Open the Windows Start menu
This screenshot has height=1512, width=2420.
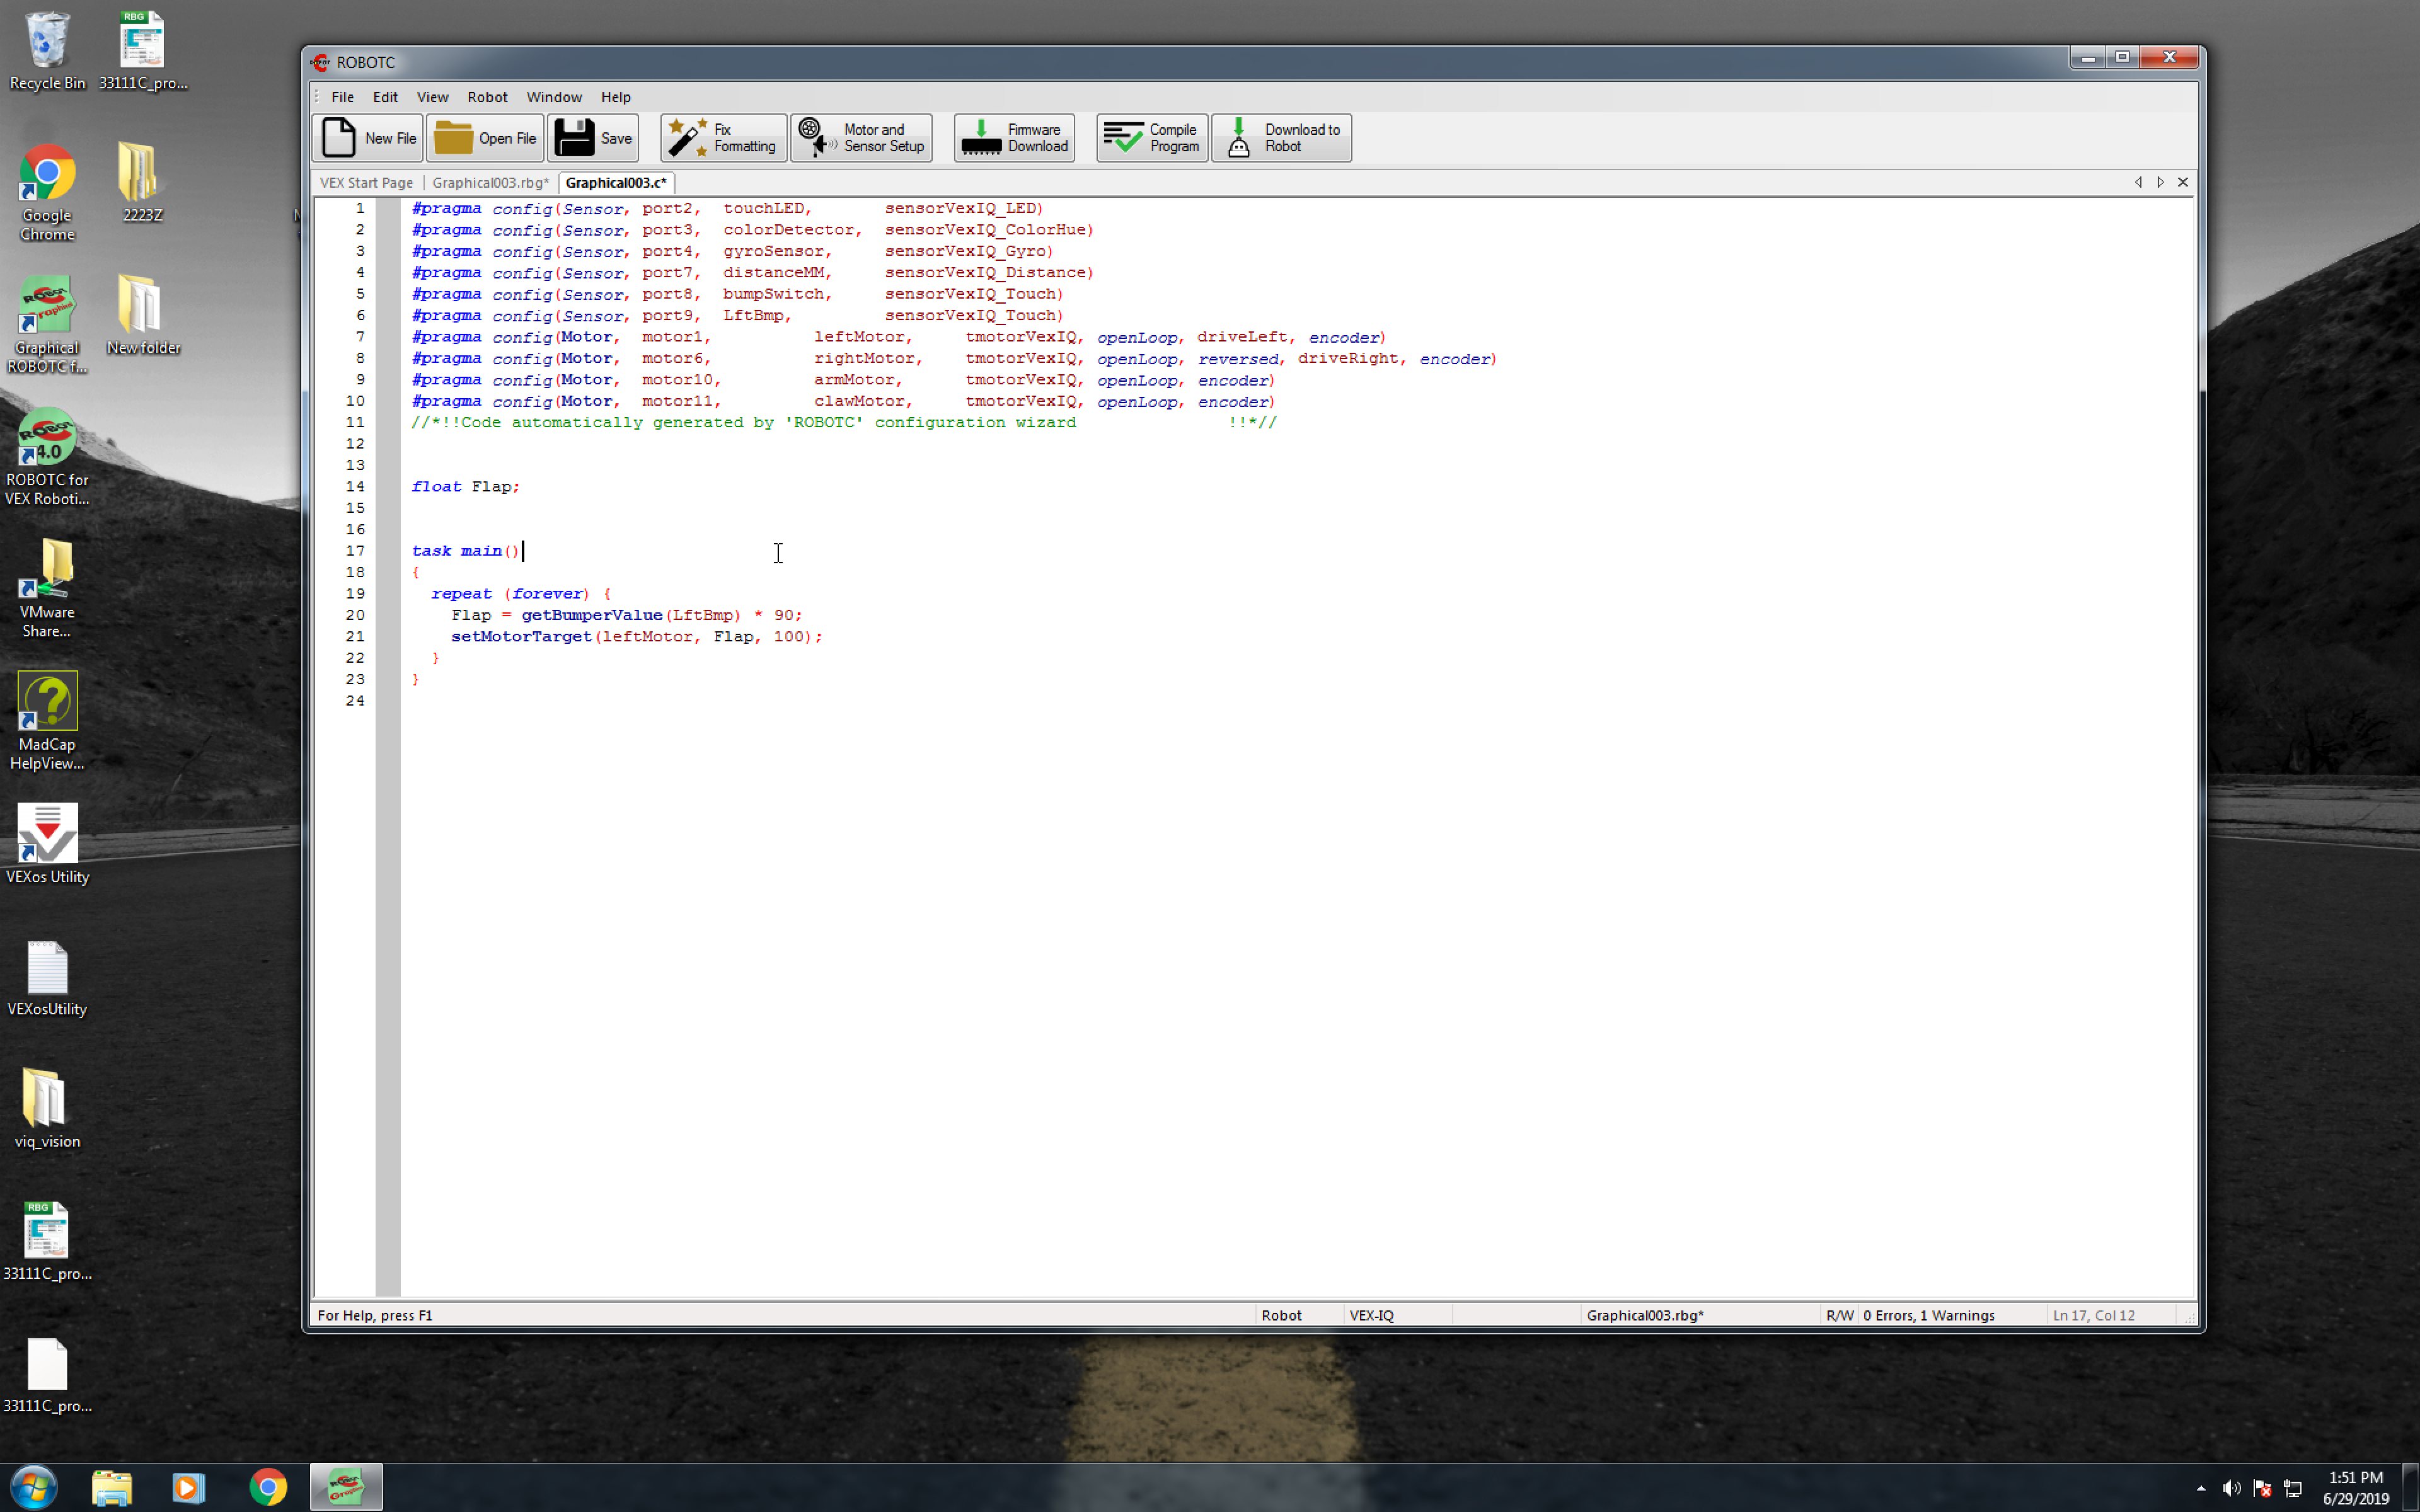pos(33,1487)
